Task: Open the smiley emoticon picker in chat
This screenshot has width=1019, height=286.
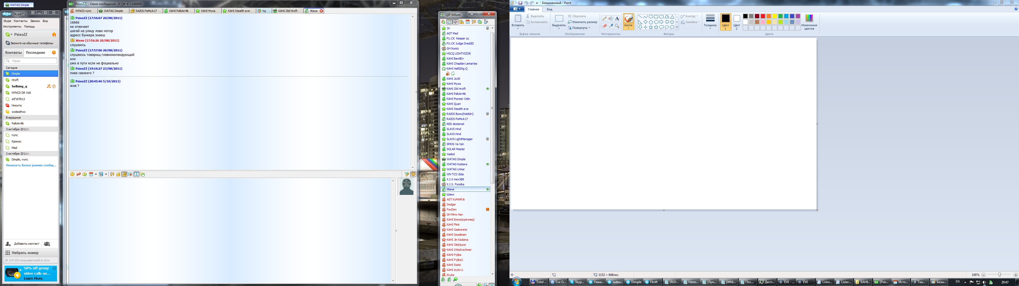Action: (x=72, y=174)
